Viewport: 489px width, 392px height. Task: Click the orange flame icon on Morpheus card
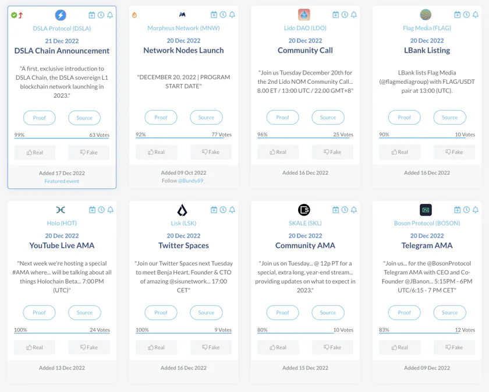[134, 15]
